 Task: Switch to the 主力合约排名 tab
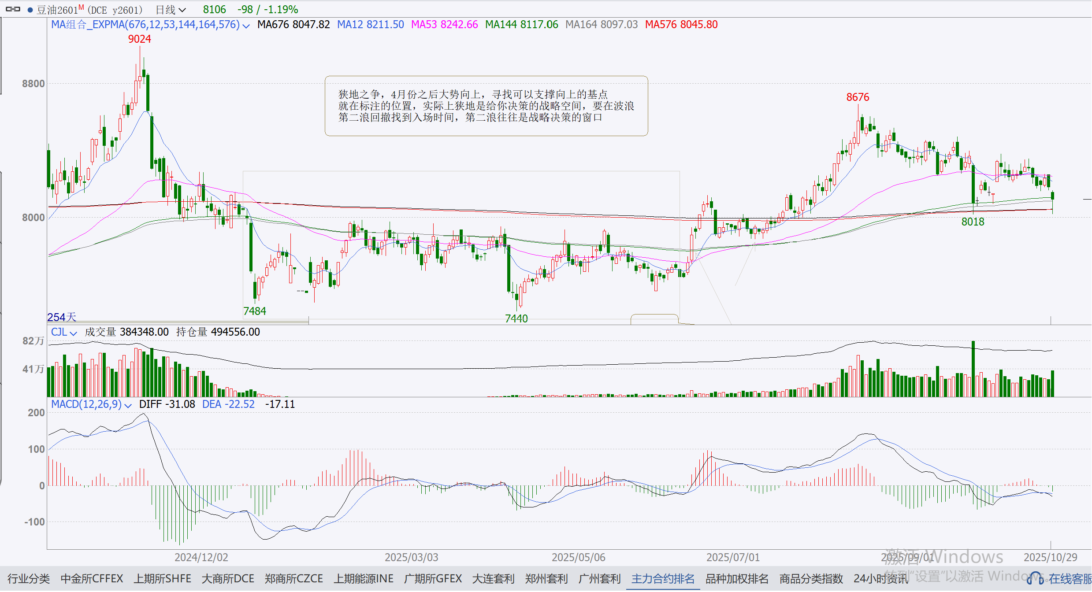[662, 578]
